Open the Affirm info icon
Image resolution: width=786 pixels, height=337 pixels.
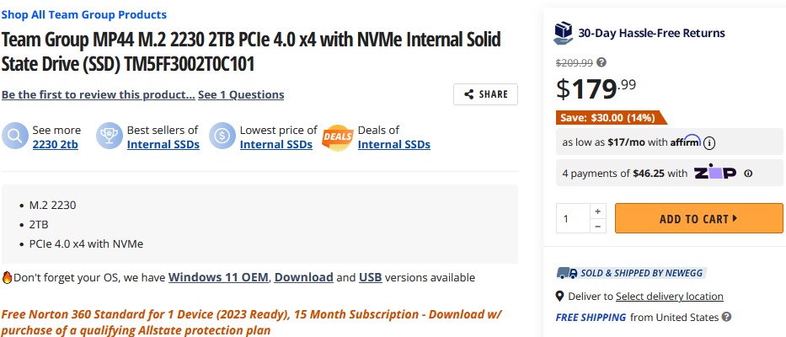click(709, 142)
